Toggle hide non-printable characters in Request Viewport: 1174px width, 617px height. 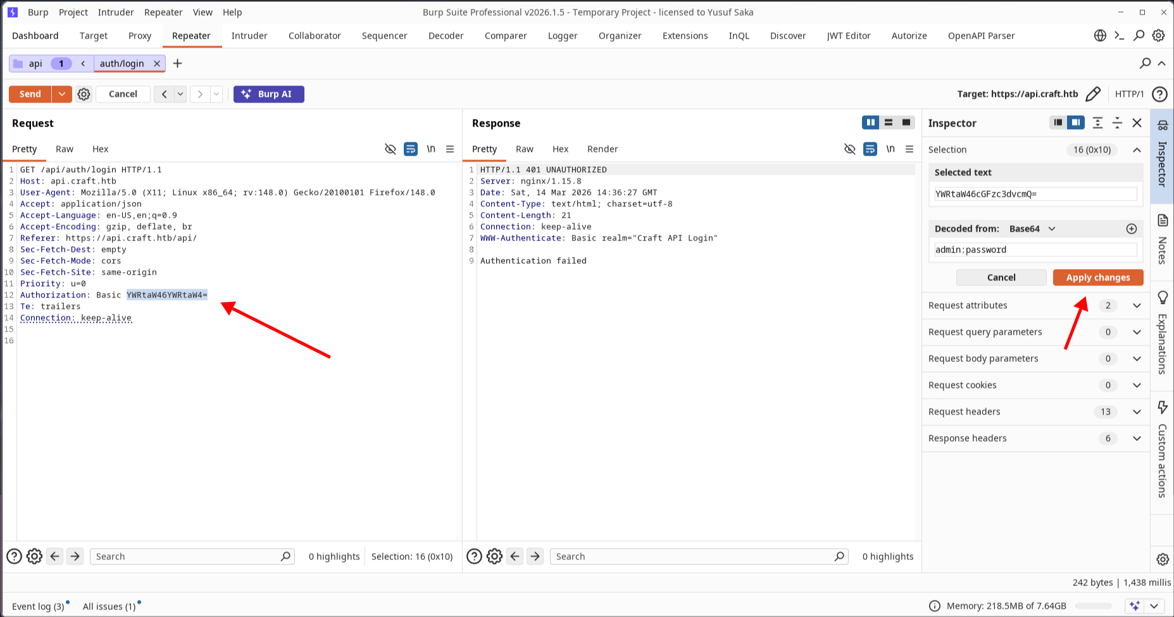click(390, 149)
